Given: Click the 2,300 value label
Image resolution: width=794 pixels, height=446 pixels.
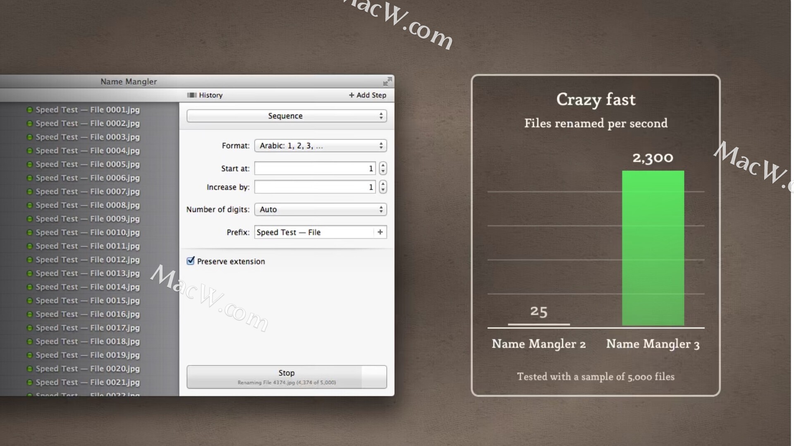Looking at the screenshot, I should (653, 157).
